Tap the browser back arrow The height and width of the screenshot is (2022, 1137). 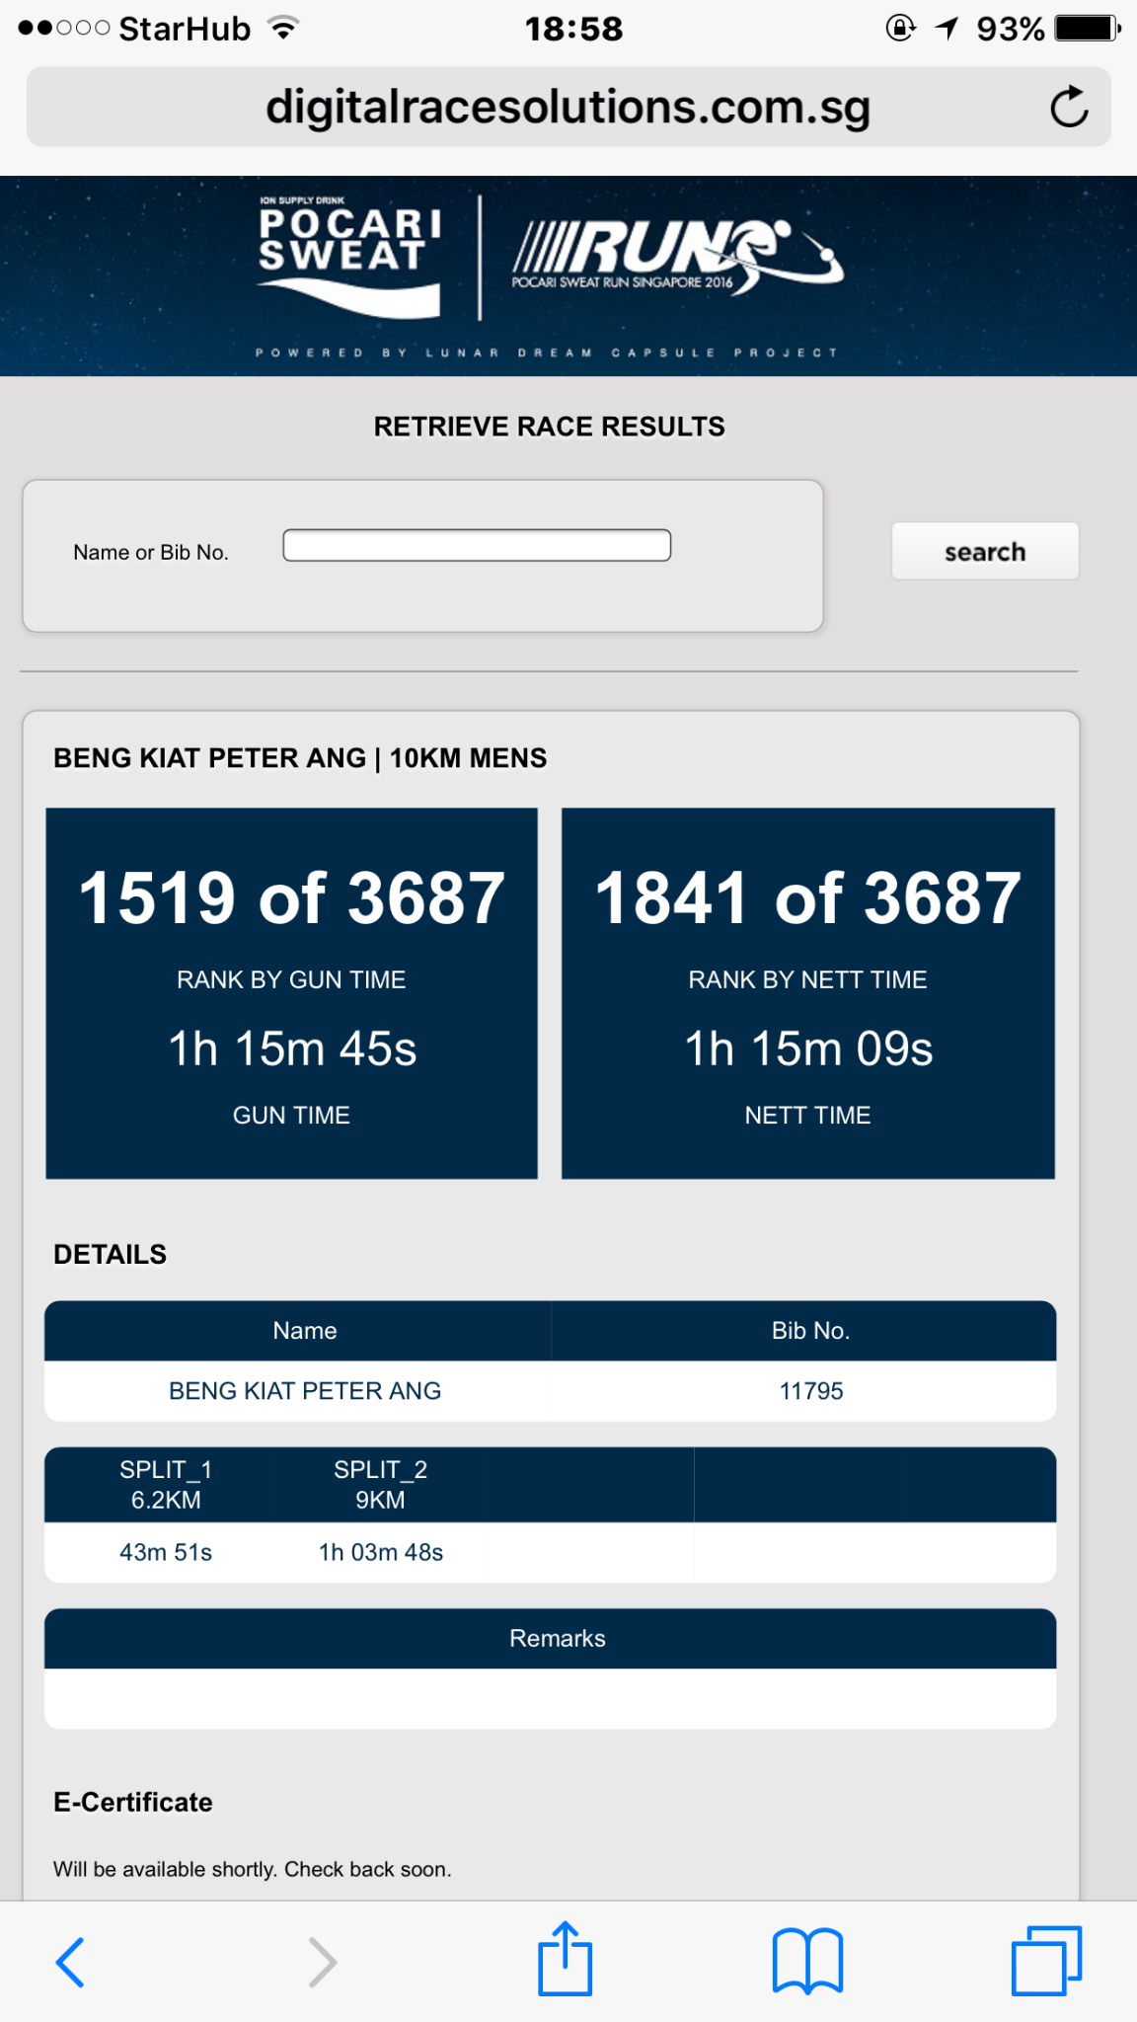(70, 1961)
